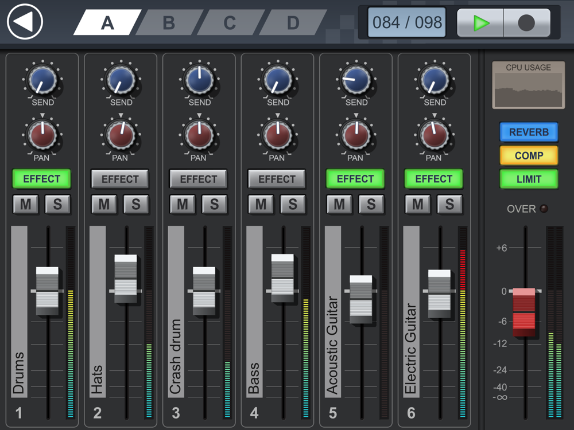Click the Drums channel SEND knob
Image resolution: width=574 pixels, height=430 pixels.
click(x=42, y=80)
